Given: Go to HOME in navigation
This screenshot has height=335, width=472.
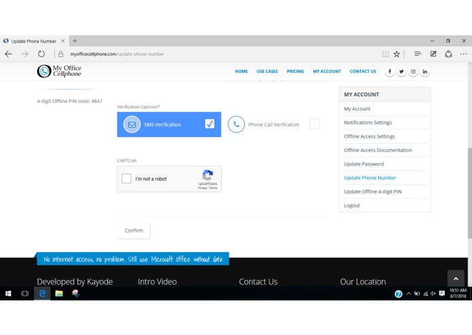Looking at the screenshot, I should (241, 71).
